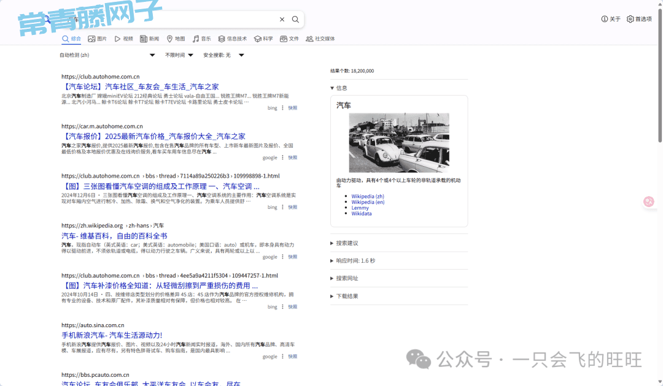Screen dimensions: 663x386
Task: Open the 文件 files category tab
Action: point(290,39)
